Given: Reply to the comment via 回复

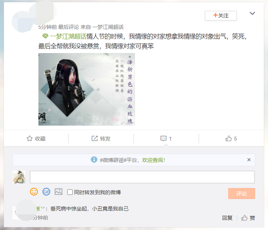Looking at the screenshot, I should [x=227, y=218].
